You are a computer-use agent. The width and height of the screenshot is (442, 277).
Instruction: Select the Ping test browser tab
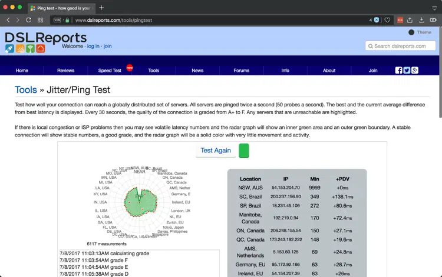point(62,8)
